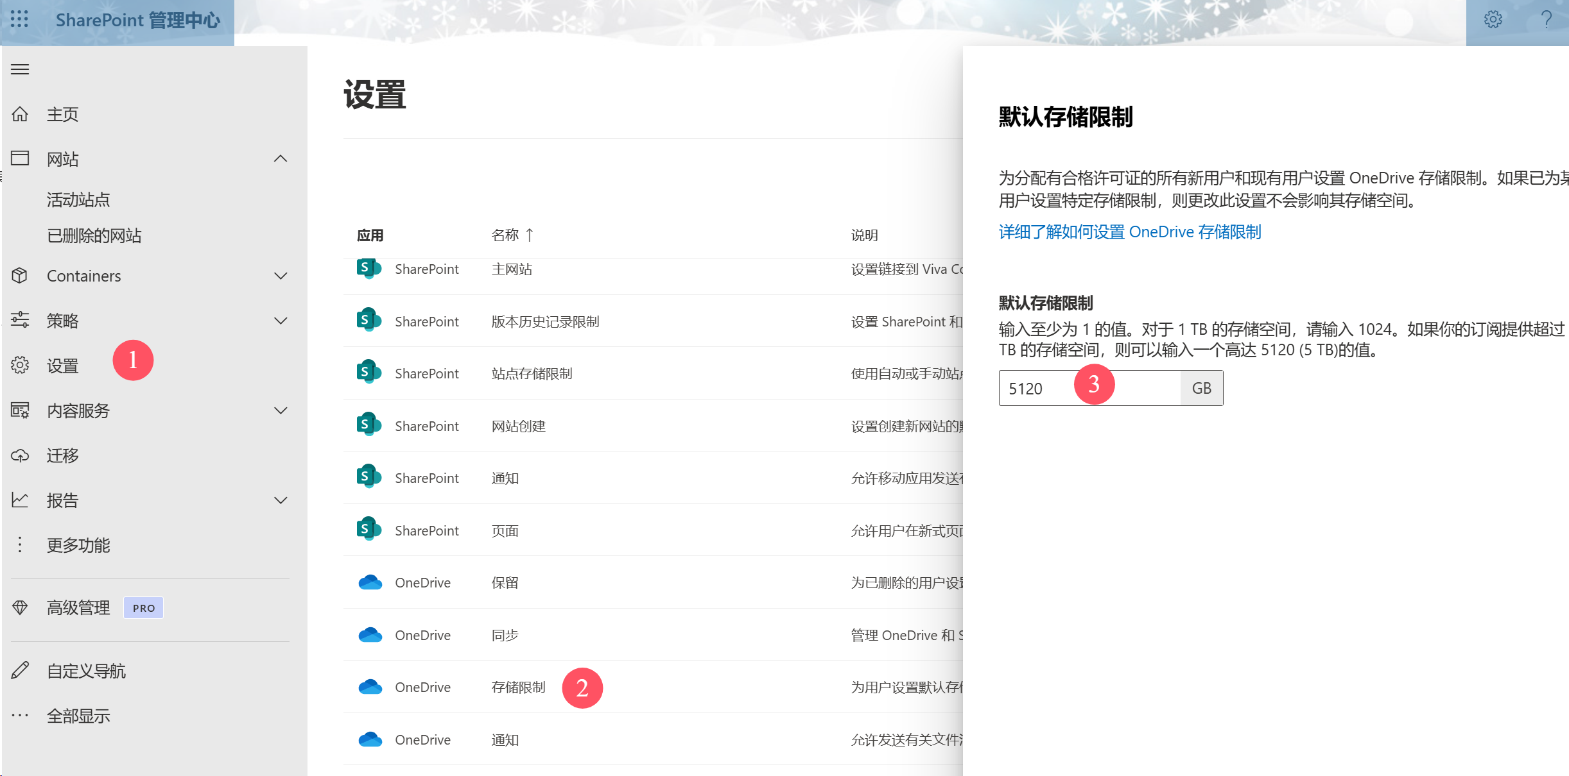Click the 网站 window icon in the sidebar

point(20,158)
